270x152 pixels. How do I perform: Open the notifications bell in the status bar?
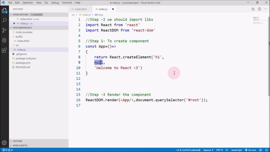click(266, 150)
